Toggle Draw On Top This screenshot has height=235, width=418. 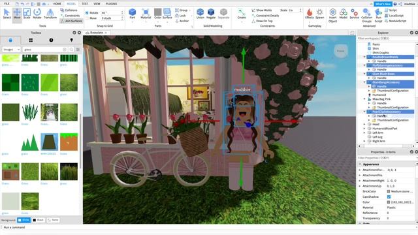(x=262, y=21)
